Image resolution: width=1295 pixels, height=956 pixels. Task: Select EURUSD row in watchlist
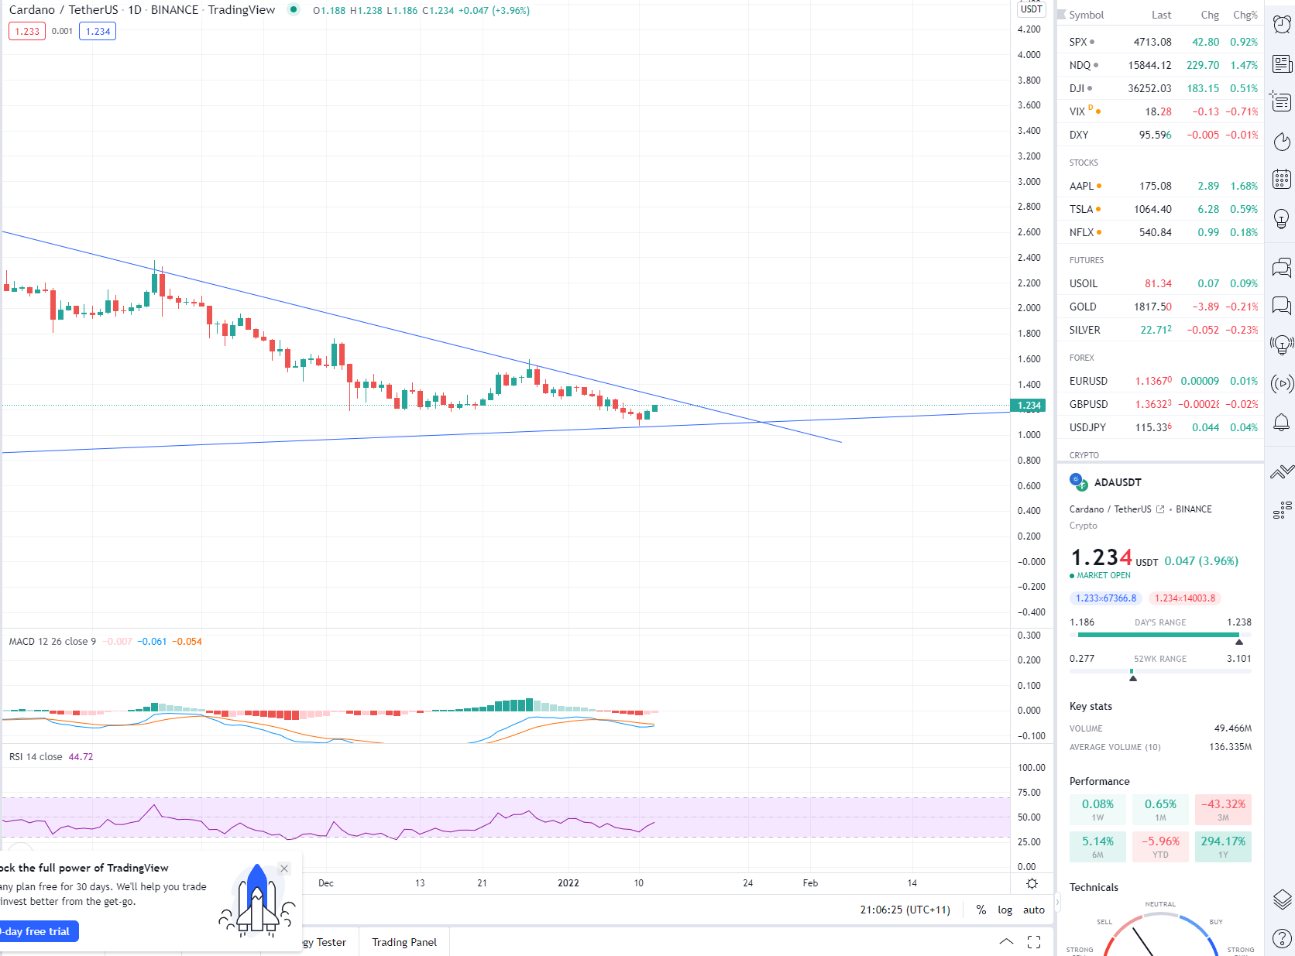point(1162,381)
